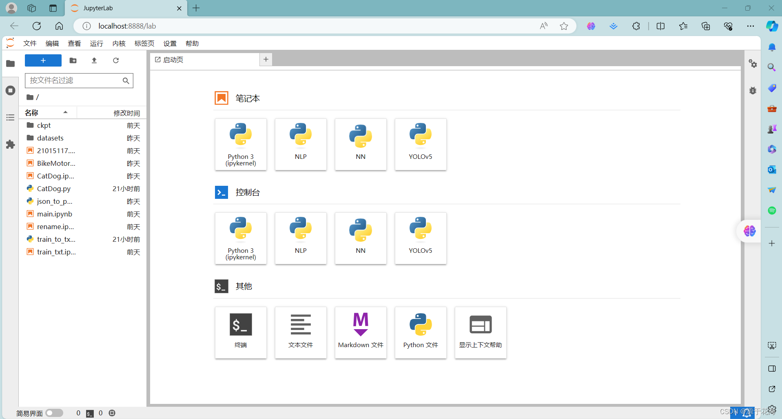Open YOLOv5 kernel console

[421, 238]
